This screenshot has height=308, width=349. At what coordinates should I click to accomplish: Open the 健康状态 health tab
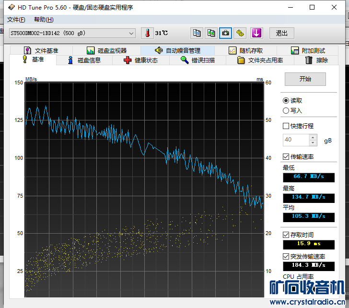click(x=140, y=60)
